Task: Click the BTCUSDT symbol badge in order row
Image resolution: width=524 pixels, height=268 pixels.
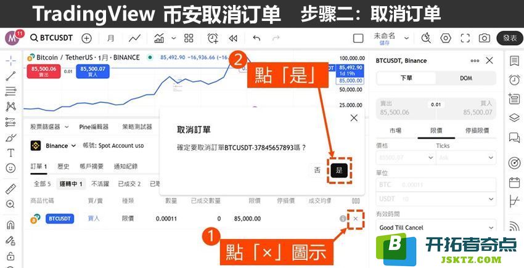Action: tap(60, 219)
